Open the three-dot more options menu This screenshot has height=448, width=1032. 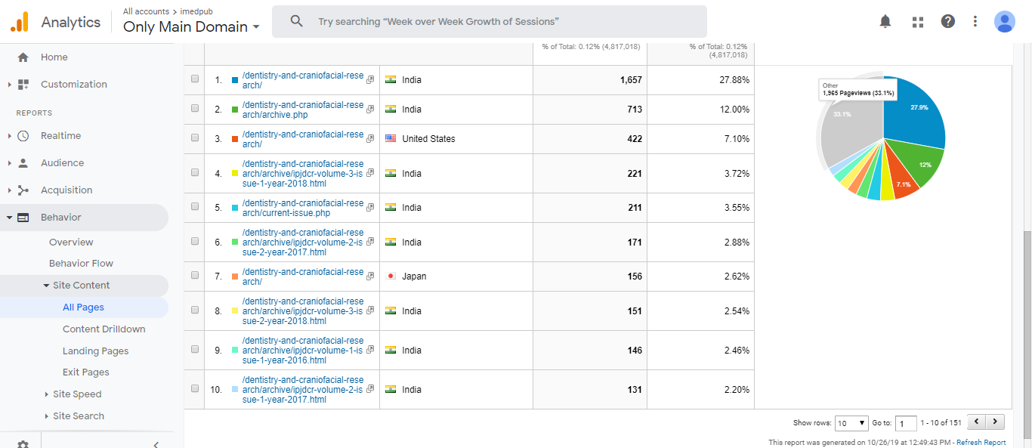(x=975, y=22)
